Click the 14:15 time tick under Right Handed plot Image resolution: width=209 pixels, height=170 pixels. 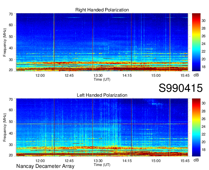coord(127,75)
